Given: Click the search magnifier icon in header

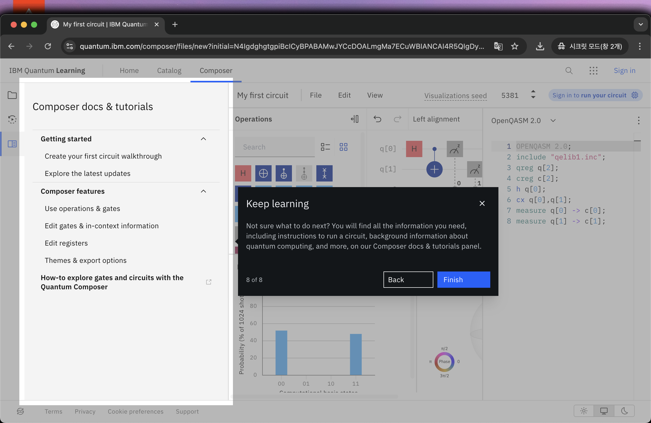Looking at the screenshot, I should tap(569, 71).
